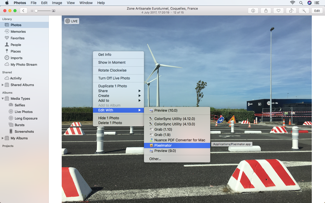Choose Other... in the Edit With submenu
Viewport: 325px width, 203px height.
tap(155, 159)
